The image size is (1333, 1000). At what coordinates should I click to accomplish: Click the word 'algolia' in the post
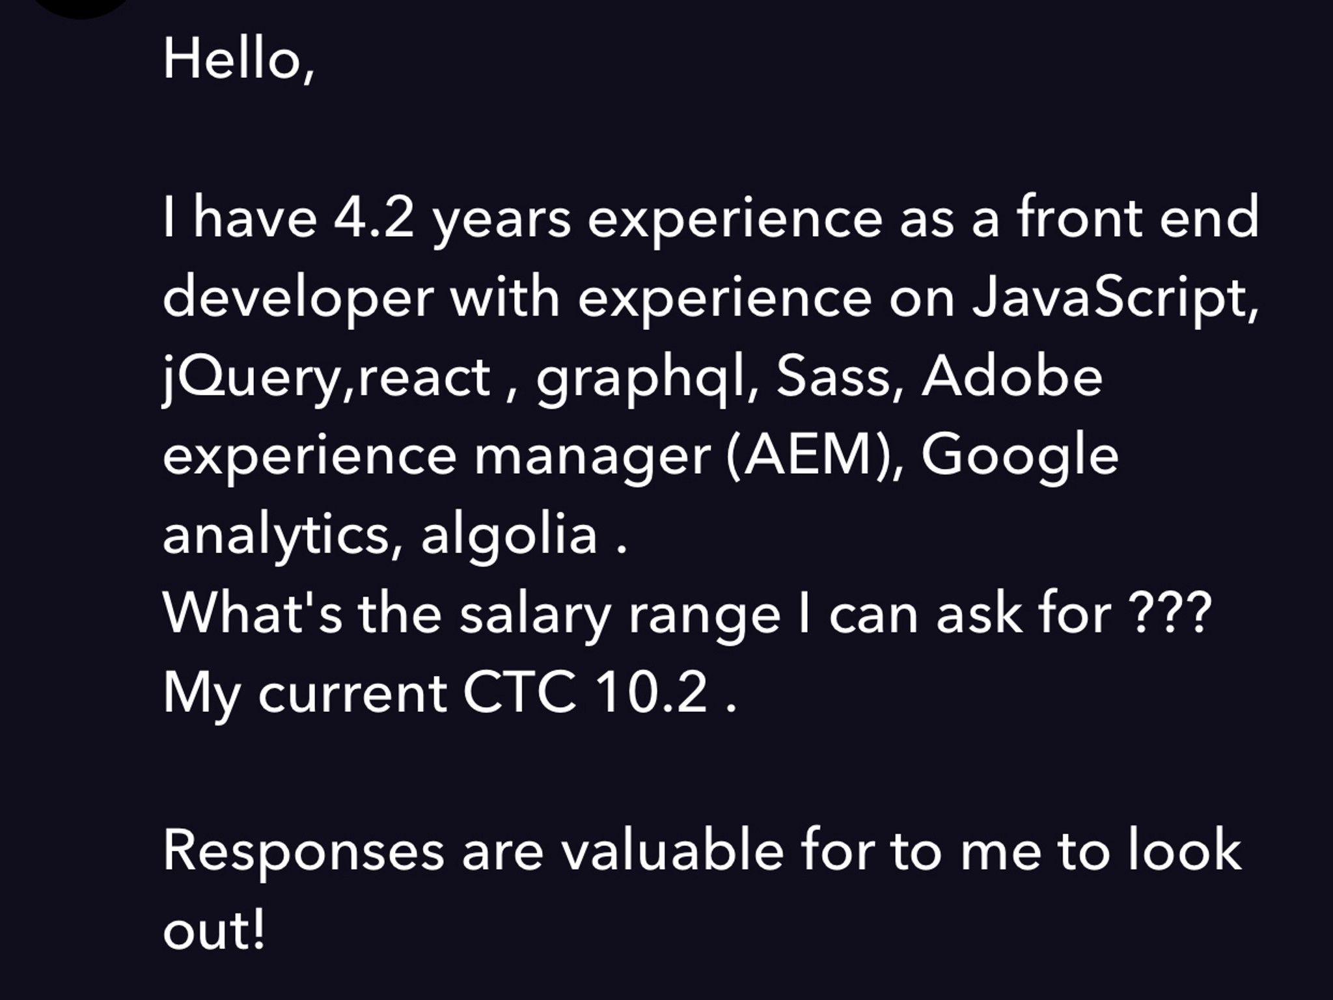[509, 537]
